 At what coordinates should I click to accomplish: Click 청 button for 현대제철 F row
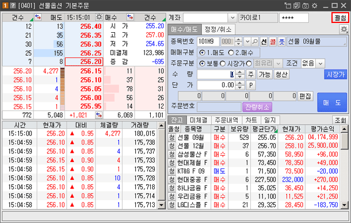pos(171,163)
